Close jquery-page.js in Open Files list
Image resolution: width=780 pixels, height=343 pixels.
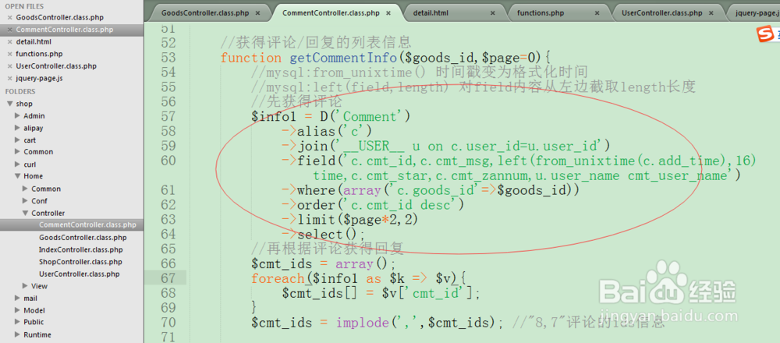9,78
